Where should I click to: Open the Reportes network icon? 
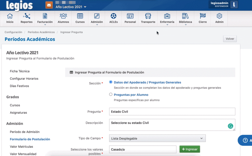click(x=26, y=16)
